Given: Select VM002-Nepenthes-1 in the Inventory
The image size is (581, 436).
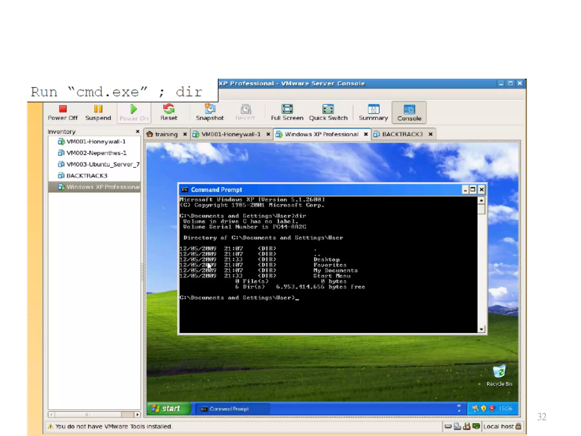Looking at the screenshot, I should [x=96, y=153].
